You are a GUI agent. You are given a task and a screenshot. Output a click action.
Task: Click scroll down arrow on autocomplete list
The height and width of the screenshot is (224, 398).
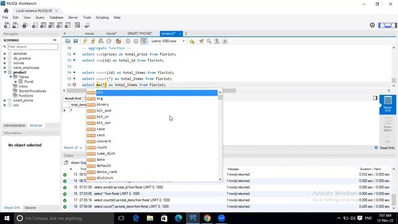(x=220, y=179)
